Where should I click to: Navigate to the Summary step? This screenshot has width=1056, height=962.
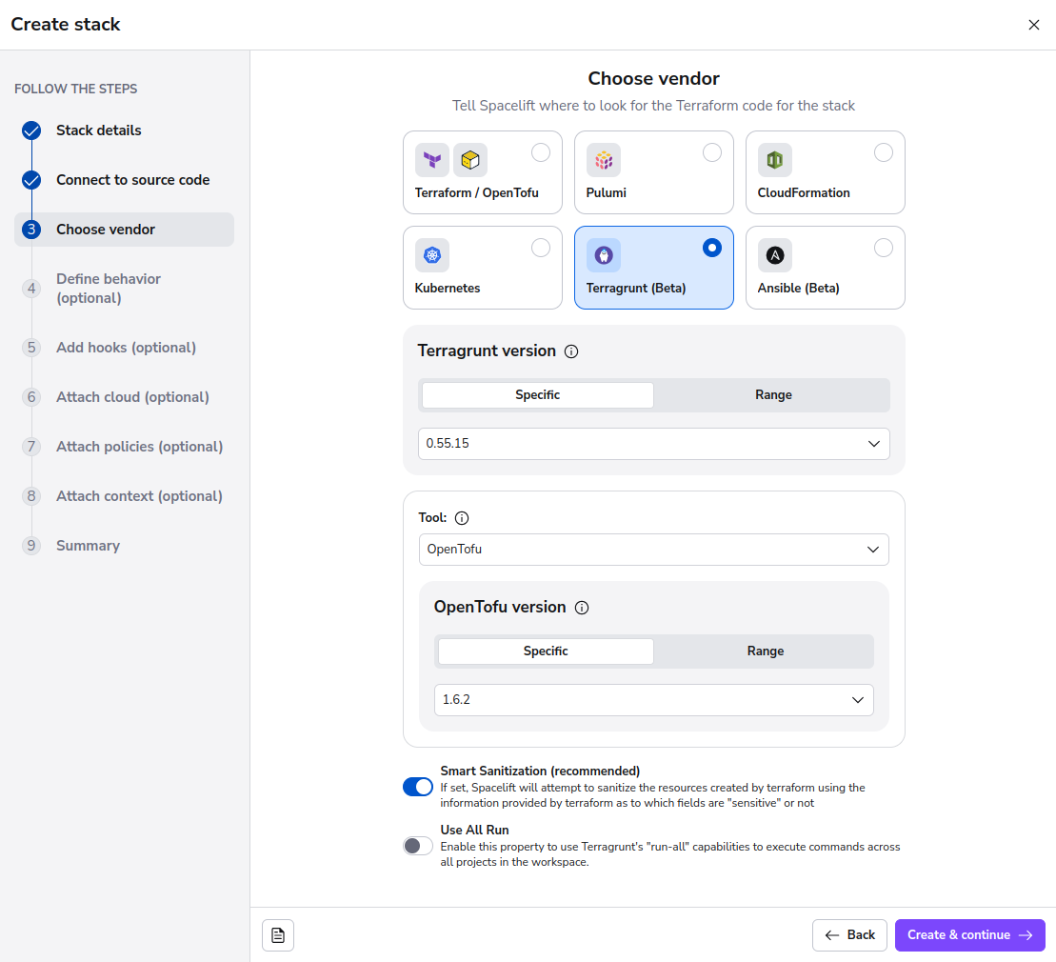tap(88, 545)
